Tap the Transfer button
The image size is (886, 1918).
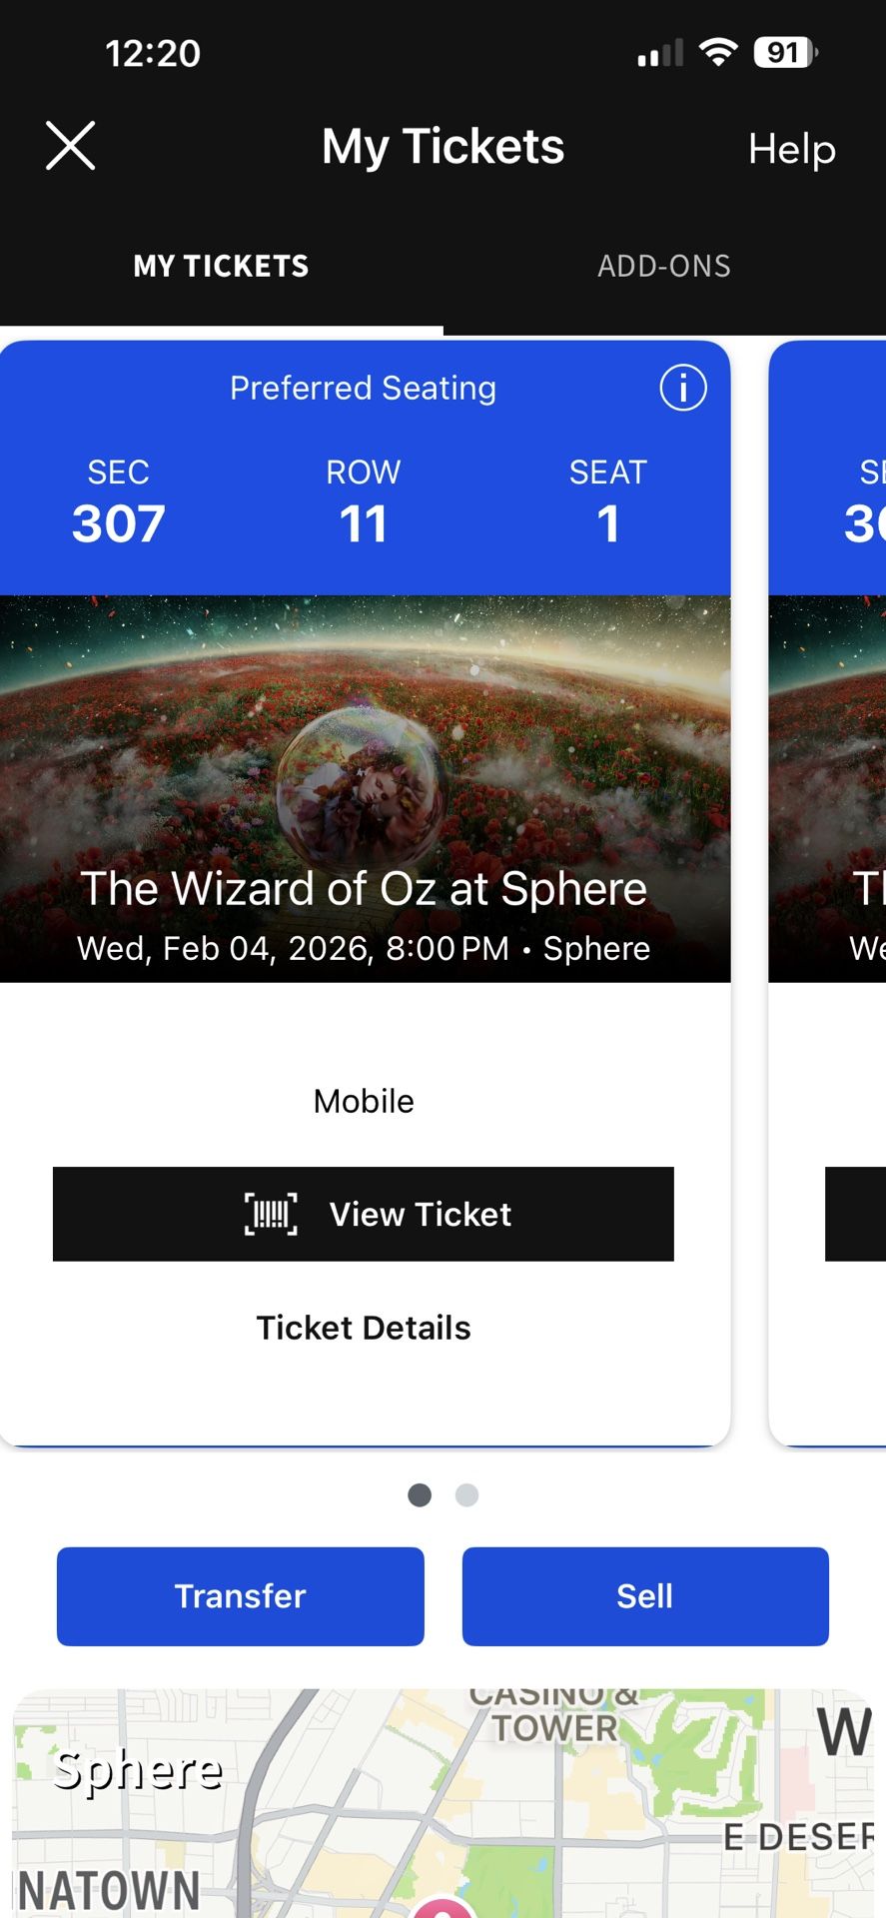coord(241,1596)
